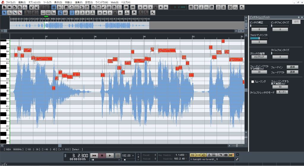Open the guitar icon in top toolbar
The image size is (304, 166).
click(104, 7)
